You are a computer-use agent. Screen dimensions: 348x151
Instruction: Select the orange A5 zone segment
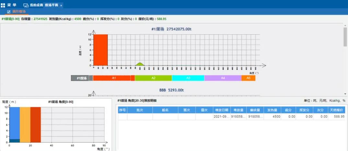(248, 78)
